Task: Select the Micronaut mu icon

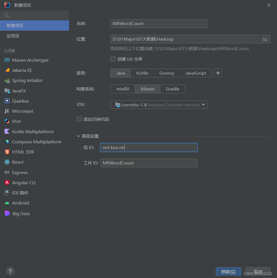Action: [x=7, y=111]
